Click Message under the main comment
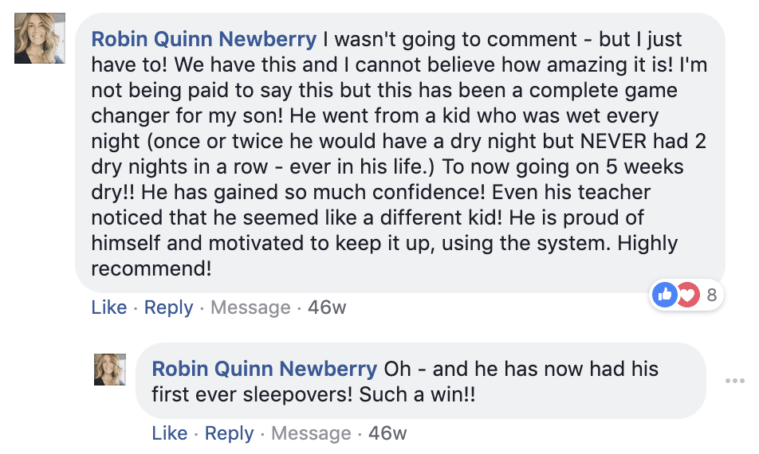759x454 pixels. point(250,307)
